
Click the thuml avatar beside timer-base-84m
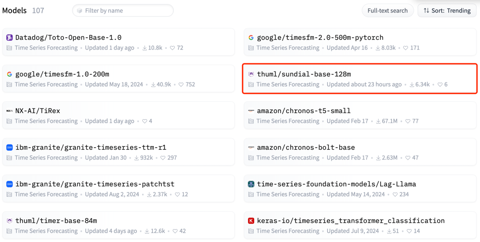click(9, 221)
